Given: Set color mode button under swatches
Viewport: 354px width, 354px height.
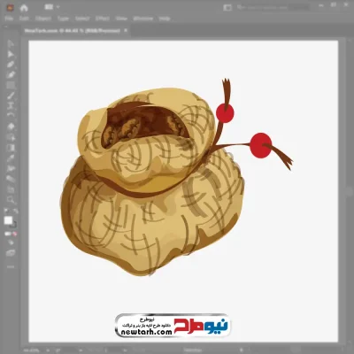Looking at the screenshot, I should click(x=7, y=234).
